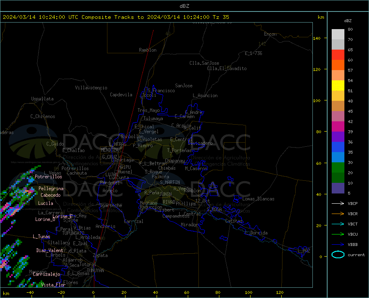Click the S_MARTIN town label
The image size is (369, 298).
point(170,182)
